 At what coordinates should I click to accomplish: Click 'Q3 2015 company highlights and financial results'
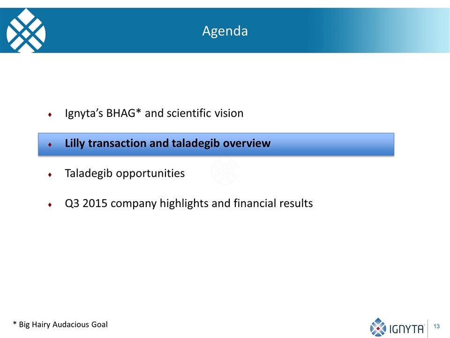189,203
